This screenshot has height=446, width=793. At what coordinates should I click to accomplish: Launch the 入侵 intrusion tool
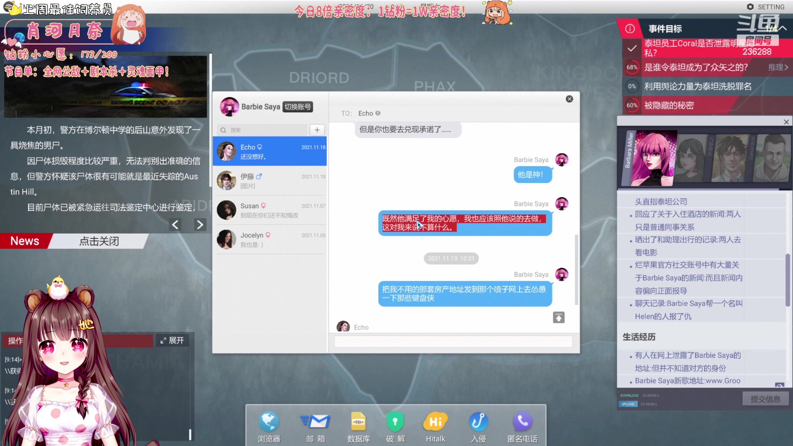pos(478,422)
